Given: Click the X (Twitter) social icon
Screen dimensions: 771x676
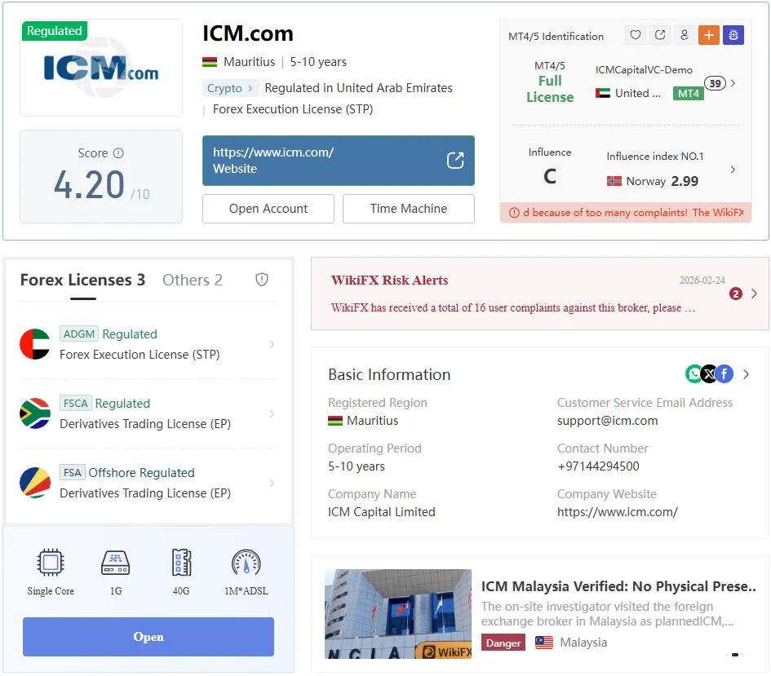Looking at the screenshot, I should tap(709, 373).
